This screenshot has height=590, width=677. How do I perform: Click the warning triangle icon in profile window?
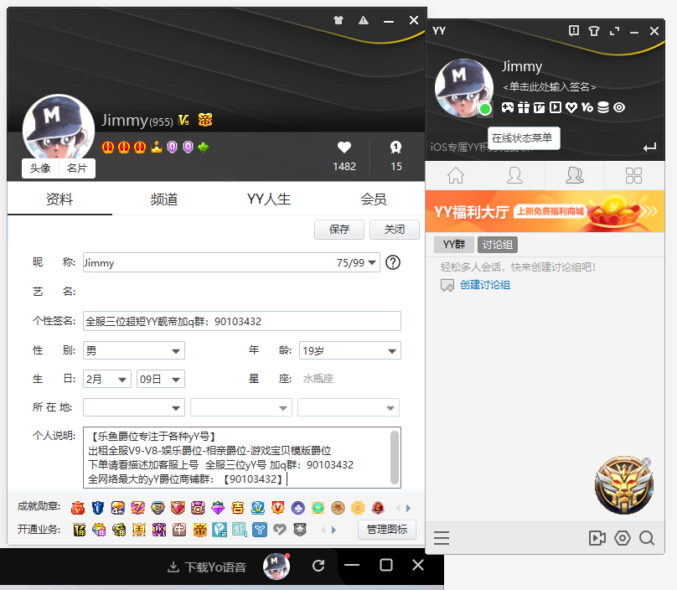point(364,20)
